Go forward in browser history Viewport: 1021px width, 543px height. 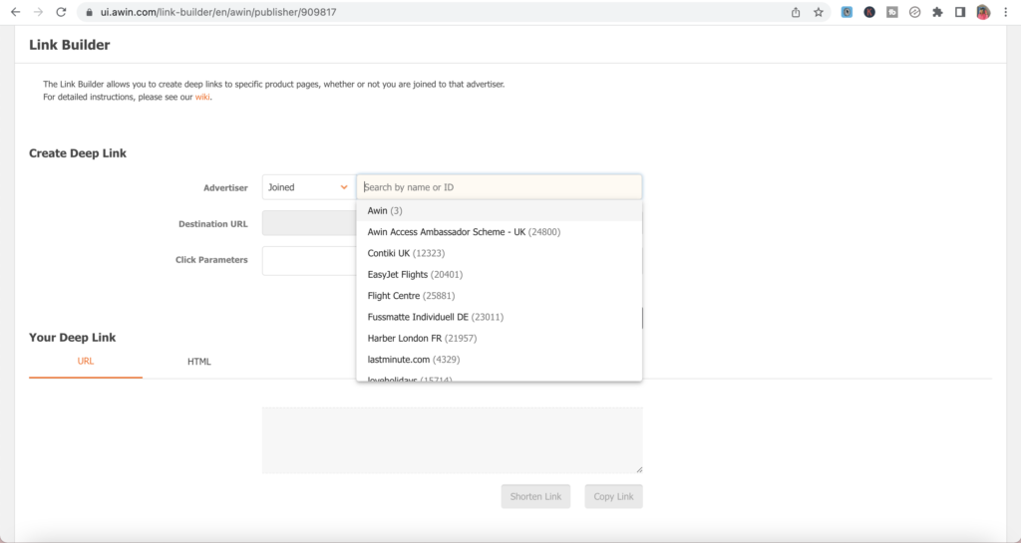point(39,12)
